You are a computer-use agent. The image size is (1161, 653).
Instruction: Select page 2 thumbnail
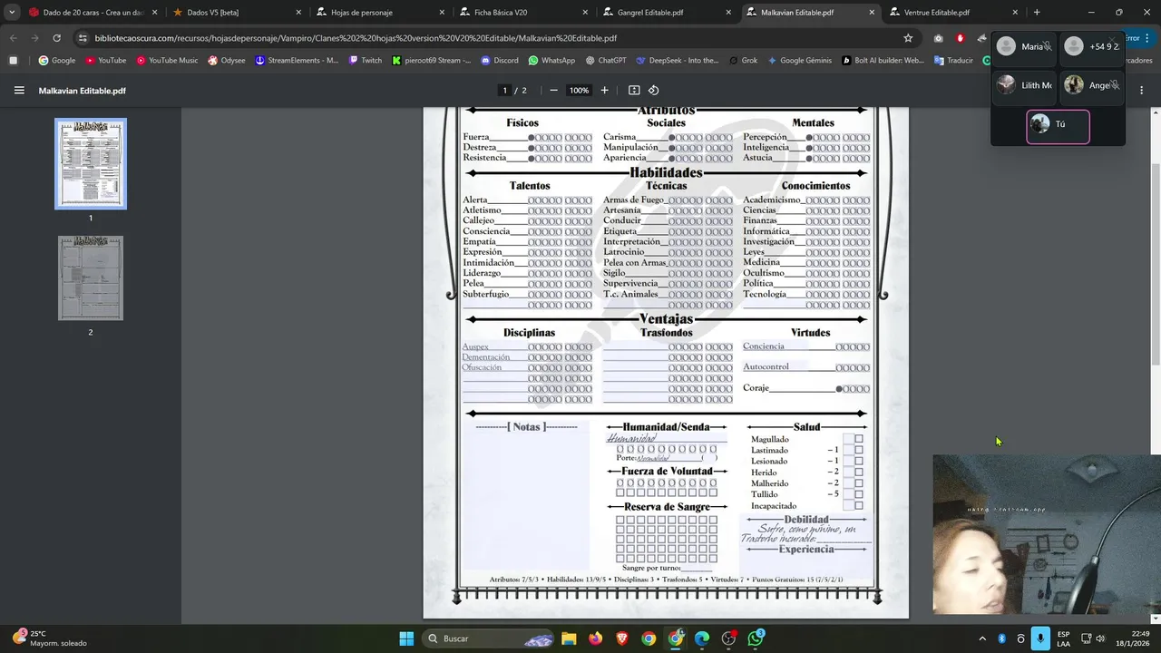pyautogui.click(x=91, y=278)
